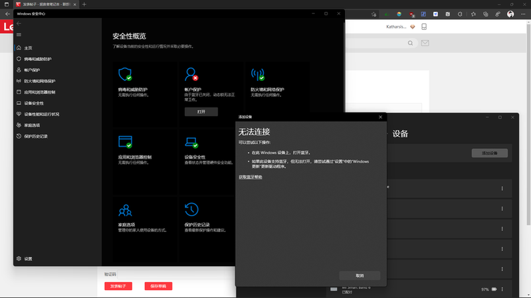Click the 获取蓝牙帮助 link
Screen dimensions: 531x298
pos(251,177)
